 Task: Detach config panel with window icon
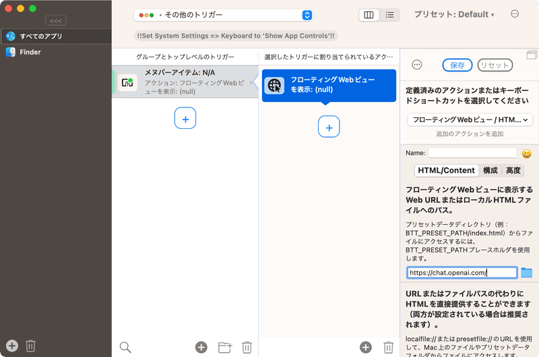(532, 55)
